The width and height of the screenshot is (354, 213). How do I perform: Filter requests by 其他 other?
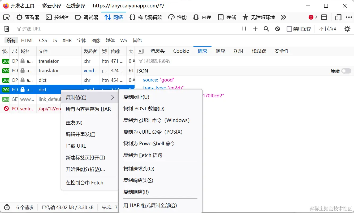[137, 40]
